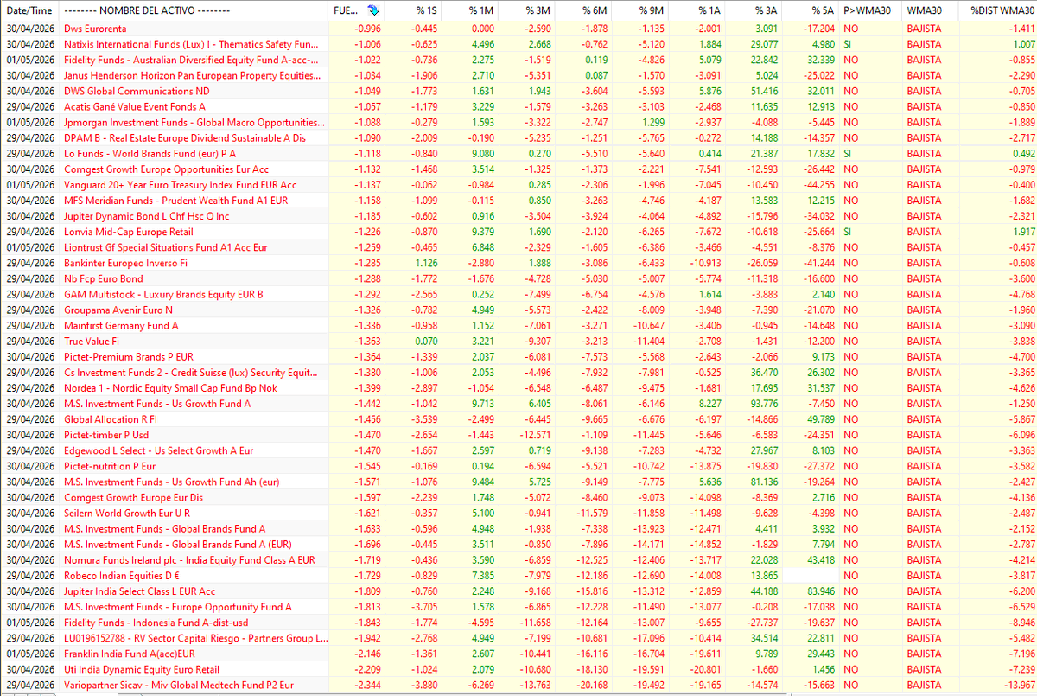Viewport: 1037px width, 696px height.
Task: Select Nomura Funds Ireland India Equity row
Action: [x=518, y=560]
